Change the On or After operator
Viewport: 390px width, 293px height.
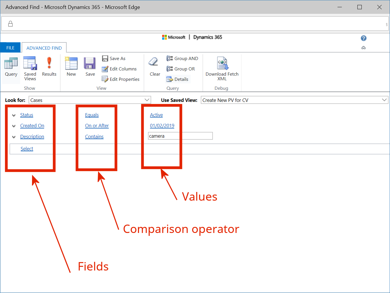pos(97,126)
